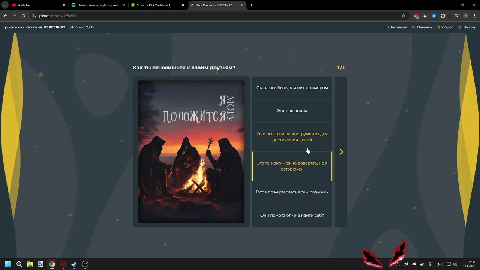The image size is (480, 270).
Task: Open Steam from the taskbar
Action: click(x=74, y=264)
